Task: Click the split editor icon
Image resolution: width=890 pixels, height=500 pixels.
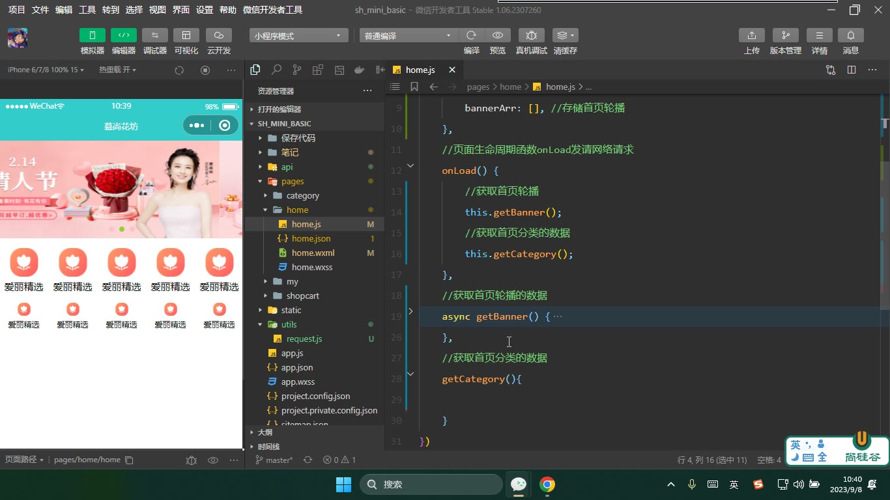Action: (852, 70)
